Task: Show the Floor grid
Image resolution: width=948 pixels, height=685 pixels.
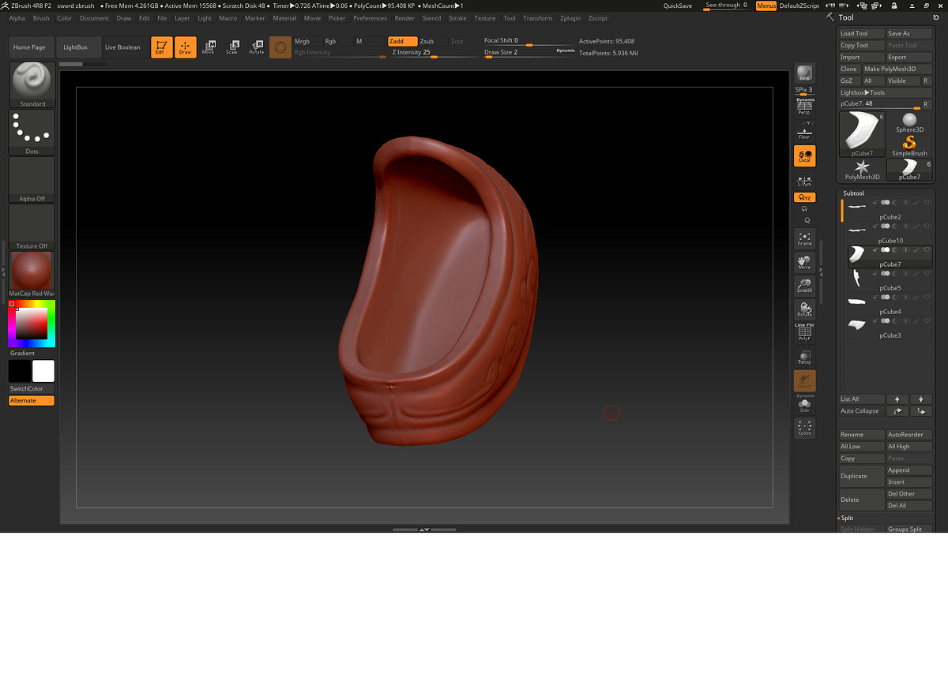Action: coord(804,133)
